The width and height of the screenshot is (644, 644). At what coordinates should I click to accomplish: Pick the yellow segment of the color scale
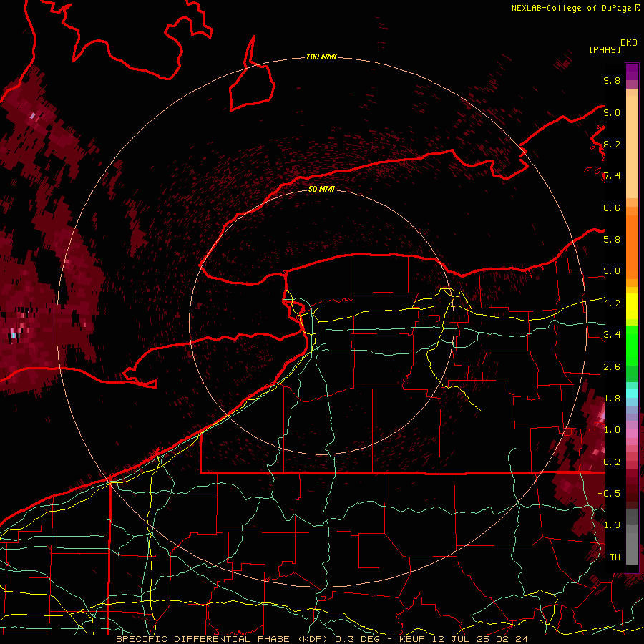632,306
